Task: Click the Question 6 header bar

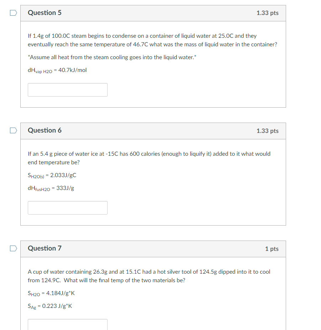Action: pyautogui.click(x=153, y=131)
